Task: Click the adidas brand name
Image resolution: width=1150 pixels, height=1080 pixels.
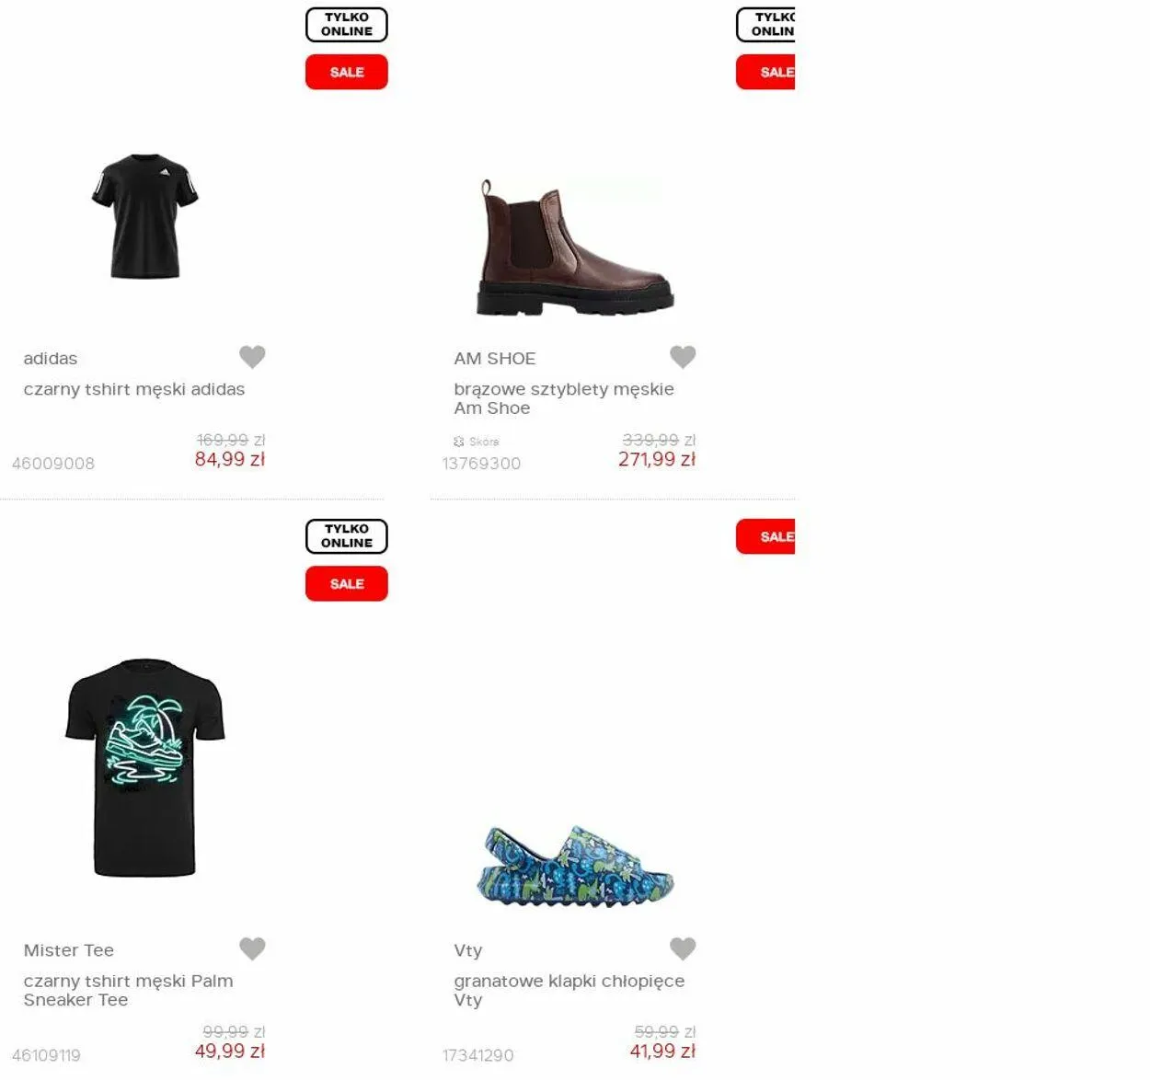Action: coord(51,359)
